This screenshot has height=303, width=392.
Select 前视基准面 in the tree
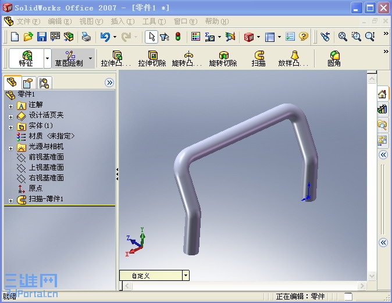[x=46, y=157]
